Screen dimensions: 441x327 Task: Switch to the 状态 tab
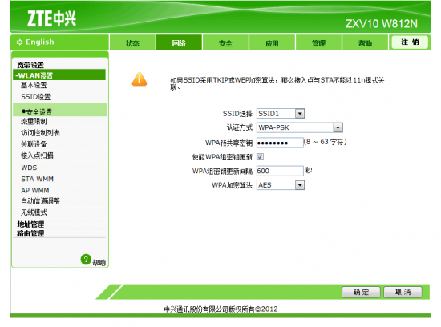(132, 42)
